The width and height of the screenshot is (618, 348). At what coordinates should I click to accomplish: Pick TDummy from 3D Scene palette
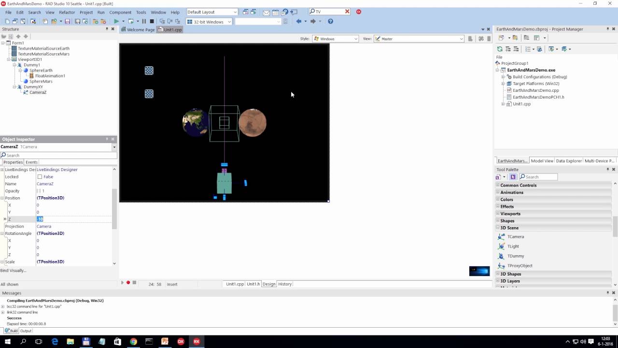[515, 256]
